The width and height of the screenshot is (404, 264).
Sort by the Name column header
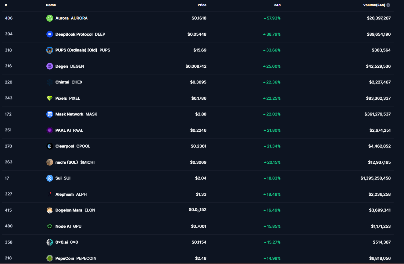(51, 5)
